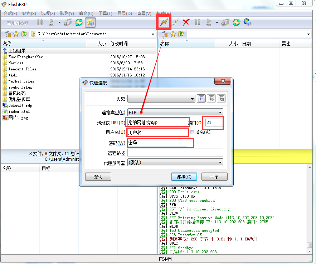Open the right pane transfer dropdown arrow
316x264 pixels.
pyautogui.click(x=217, y=23)
